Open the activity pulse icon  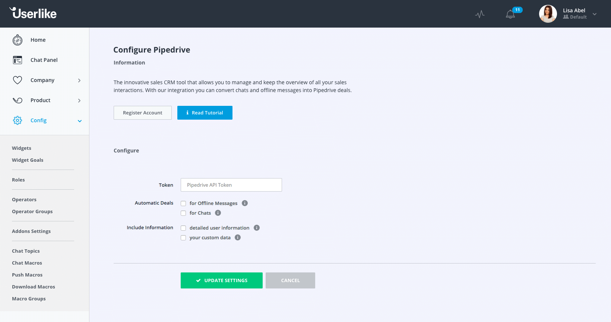pyautogui.click(x=480, y=14)
